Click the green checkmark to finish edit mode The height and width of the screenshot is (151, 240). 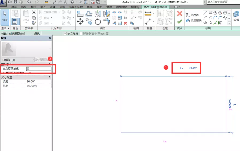[180, 21]
